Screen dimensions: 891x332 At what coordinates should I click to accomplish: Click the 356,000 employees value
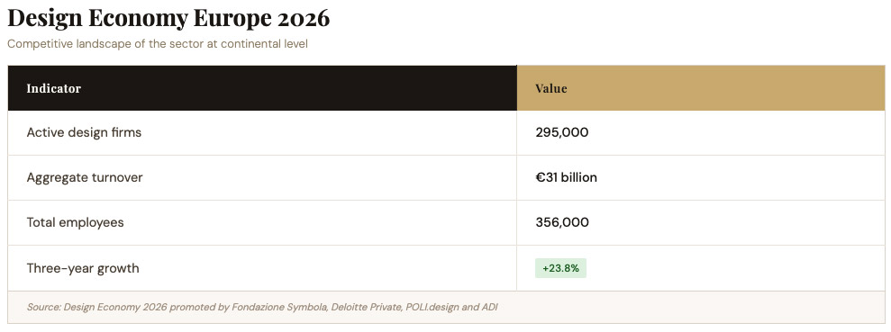coord(562,222)
